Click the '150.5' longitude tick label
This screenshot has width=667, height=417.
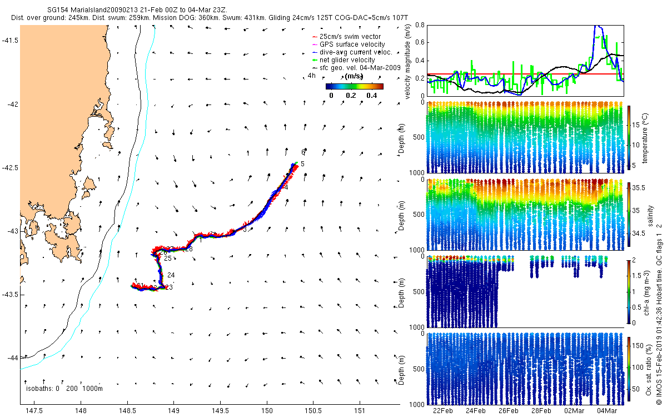(x=312, y=411)
